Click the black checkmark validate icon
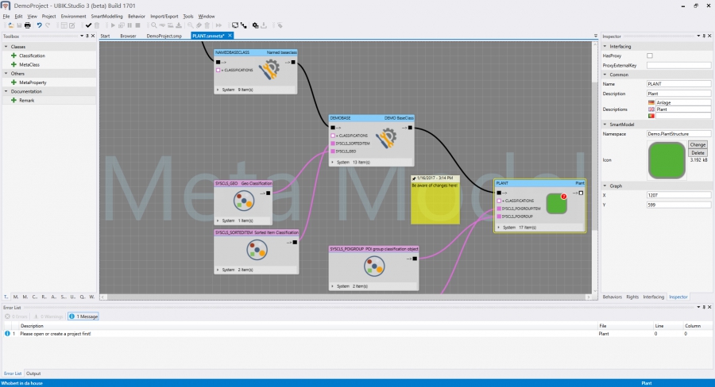The height and width of the screenshot is (387, 715). pyautogui.click(x=88, y=25)
